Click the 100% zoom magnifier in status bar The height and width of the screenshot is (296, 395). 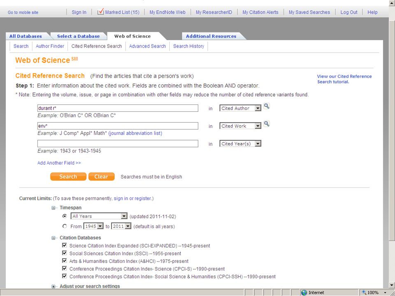point(364,292)
